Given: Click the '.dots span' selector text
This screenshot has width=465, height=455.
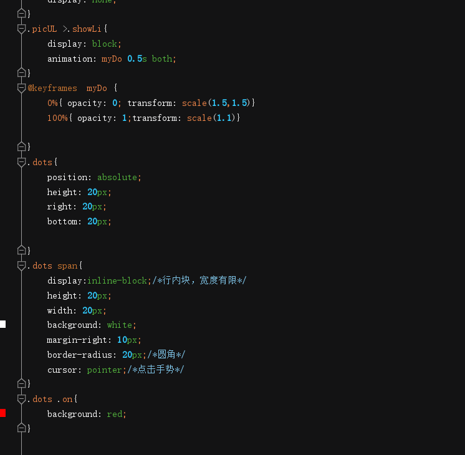Looking at the screenshot, I should tap(52, 266).
